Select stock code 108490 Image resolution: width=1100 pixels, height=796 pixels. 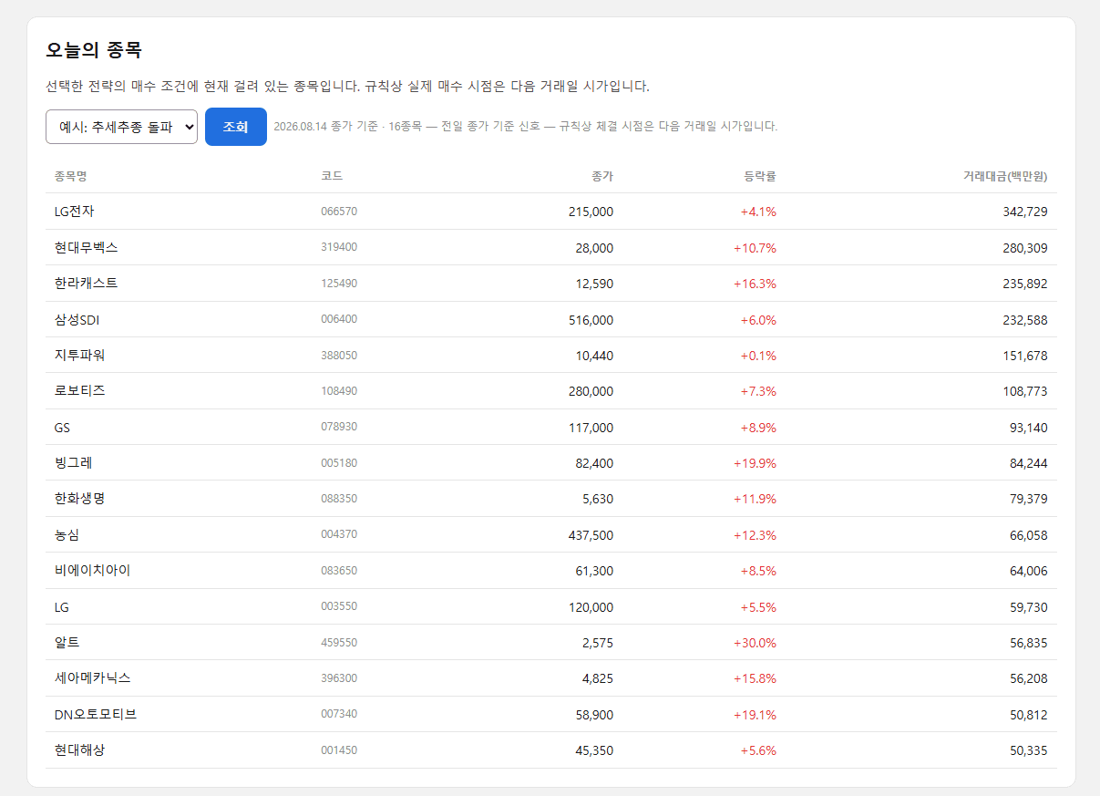[339, 391]
